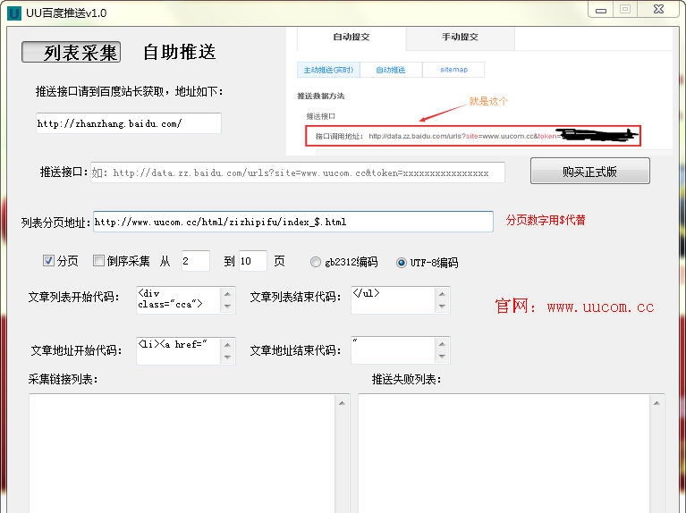Open the www.uucom.cc official site link
The width and height of the screenshot is (686, 513).
(600, 307)
